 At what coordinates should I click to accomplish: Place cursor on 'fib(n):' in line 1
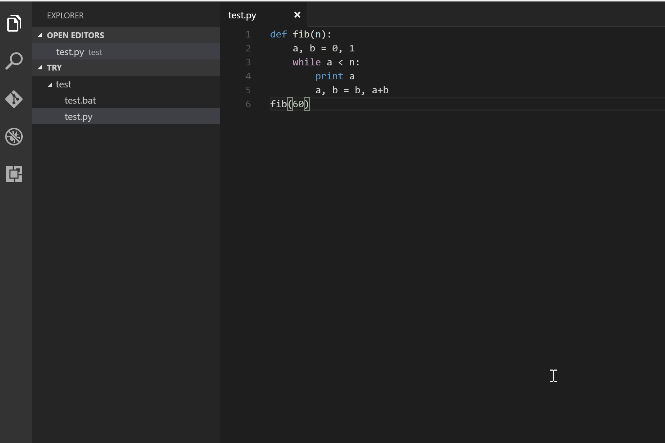[x=312, y=34]
